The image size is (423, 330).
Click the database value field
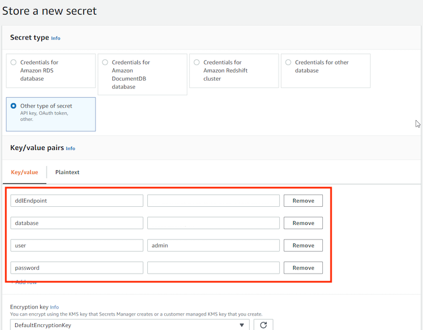213,223
